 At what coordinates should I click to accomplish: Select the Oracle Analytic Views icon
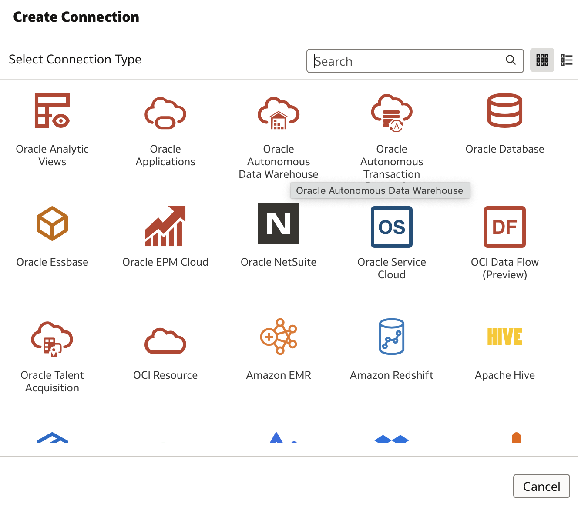[52, 110]
